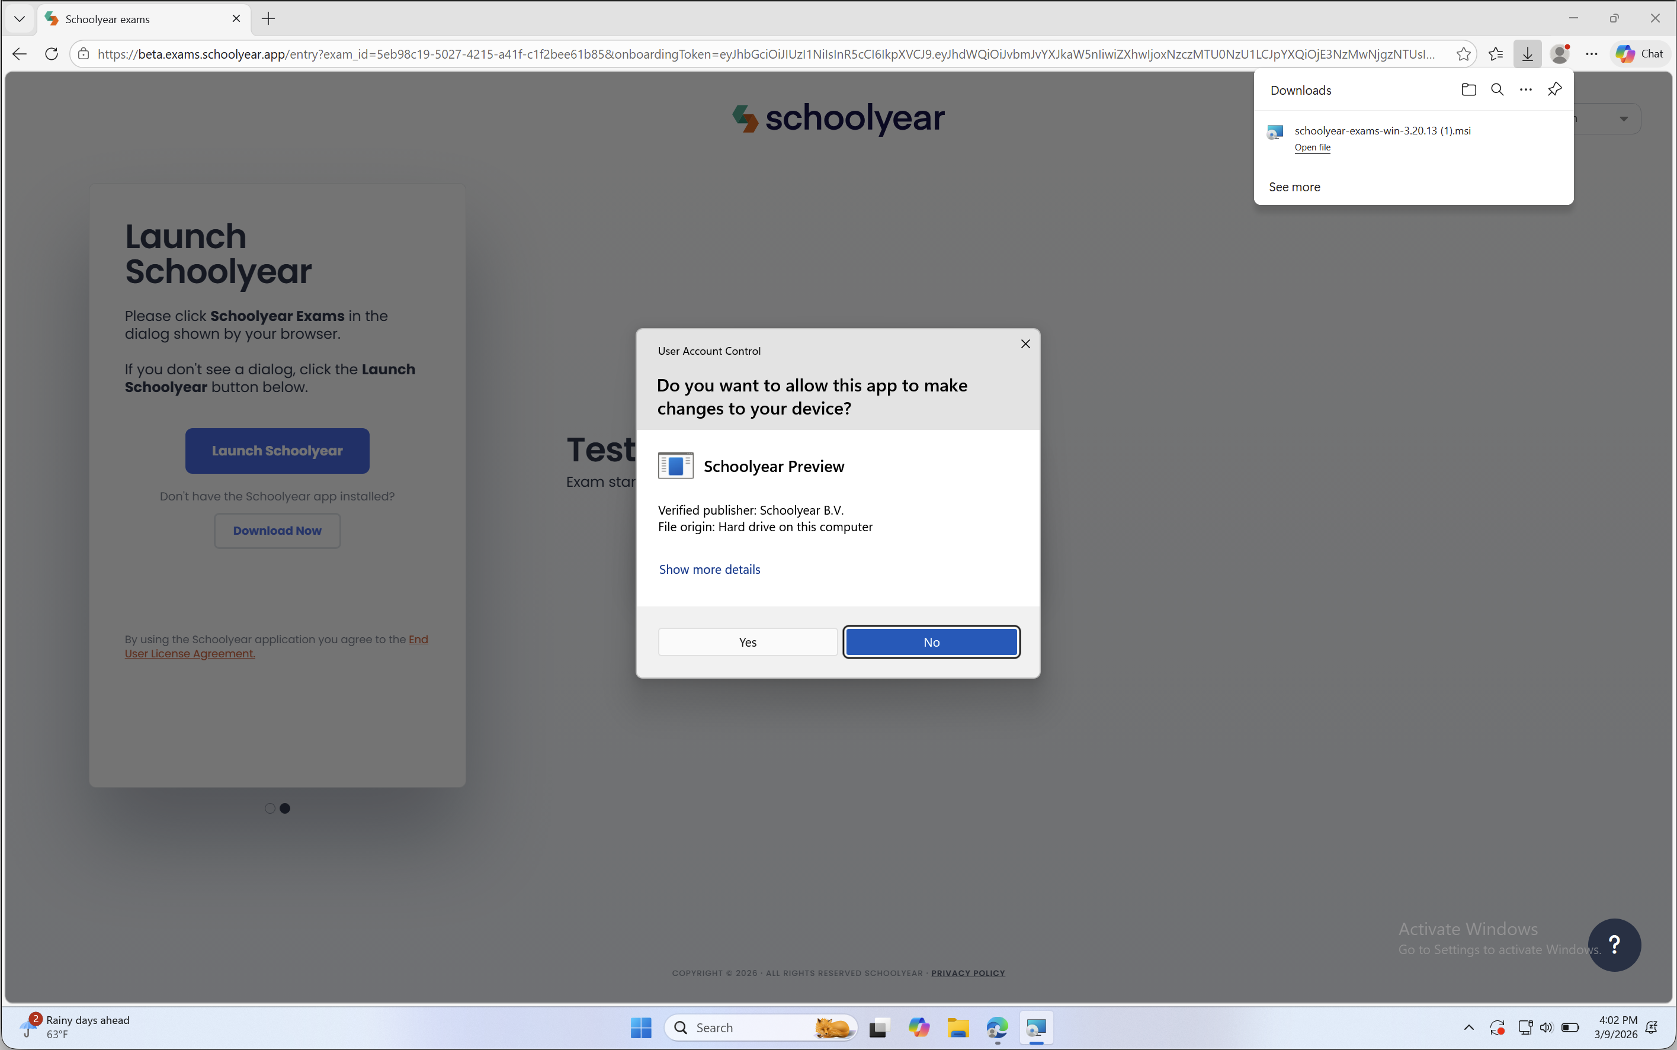Show hidden system tray icons
1677x1050 pixels.
click(1468, 1027)
